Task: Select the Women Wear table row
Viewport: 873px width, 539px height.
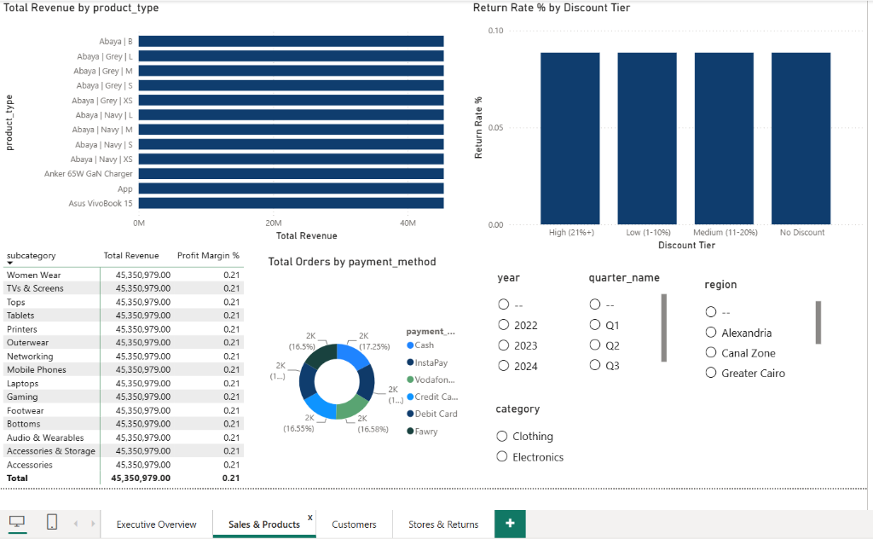Action: tap(124, 275)
